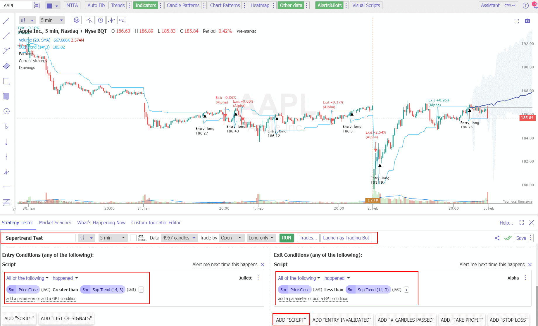Open the Trade by Open dropdown
The image size is (538, 326).
click(x=231, y=238)
